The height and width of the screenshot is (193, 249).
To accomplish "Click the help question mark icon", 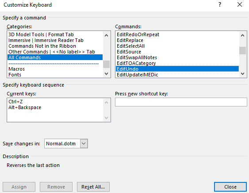I will point(220,4).
